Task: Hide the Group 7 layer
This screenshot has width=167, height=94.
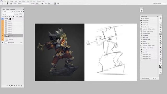Action: coord(3,21)
